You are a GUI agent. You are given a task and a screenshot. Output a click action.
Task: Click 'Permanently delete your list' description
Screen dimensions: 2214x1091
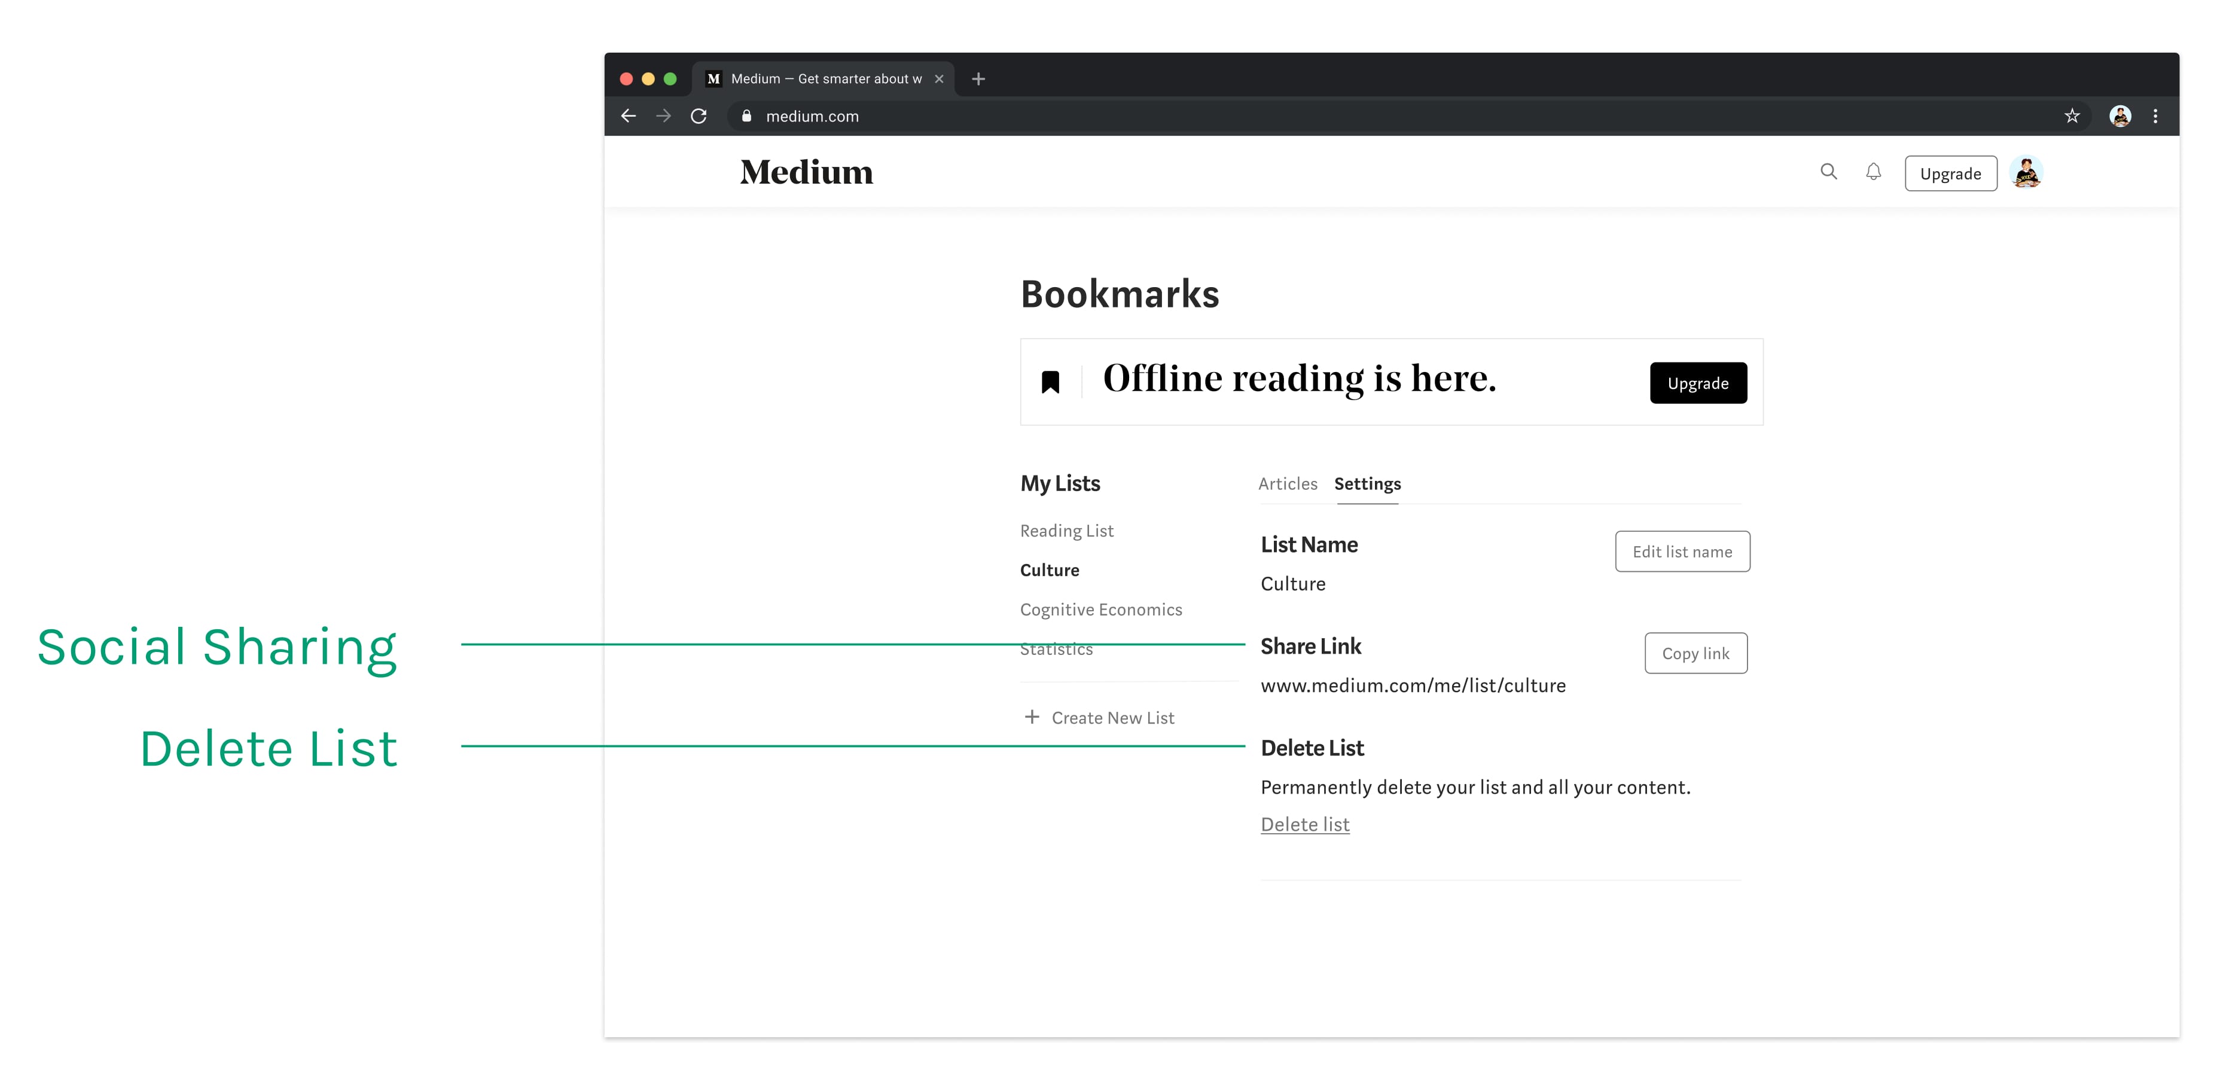1475,787
